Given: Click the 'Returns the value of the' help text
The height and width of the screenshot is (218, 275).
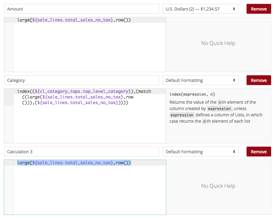Looking at the screenshot, I should tap(193, 102).
